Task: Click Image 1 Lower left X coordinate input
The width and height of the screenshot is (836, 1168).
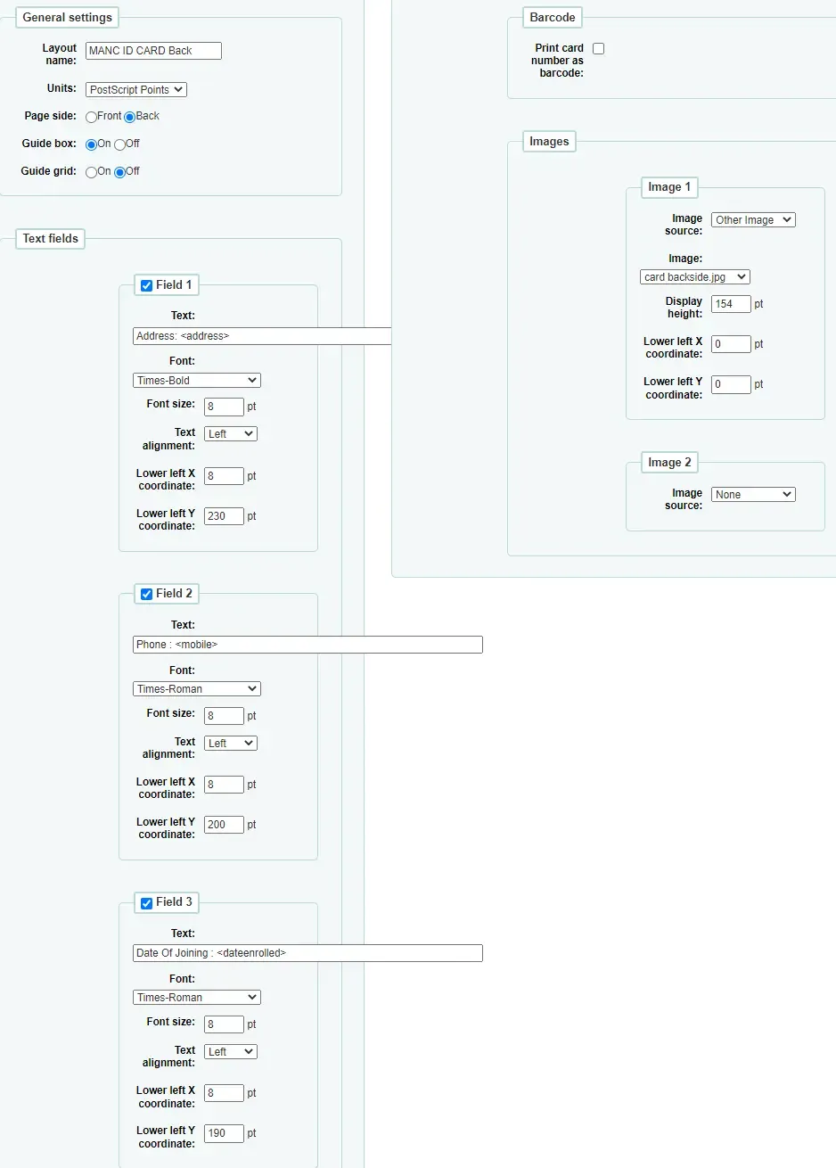Action: click(x=731, y=344)
